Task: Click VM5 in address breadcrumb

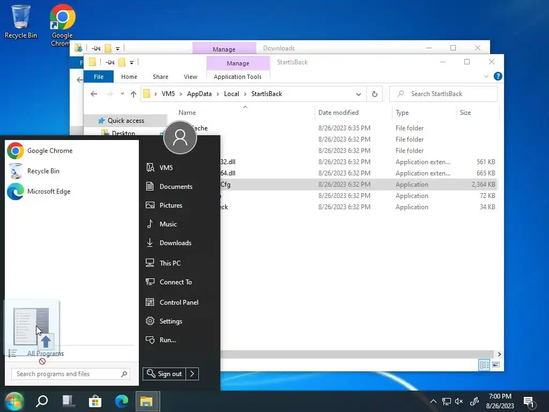Action: tap(168, 94)
